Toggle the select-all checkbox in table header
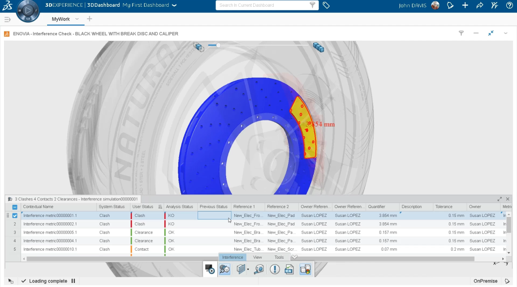The image size is (517, 287). point(15,207)
